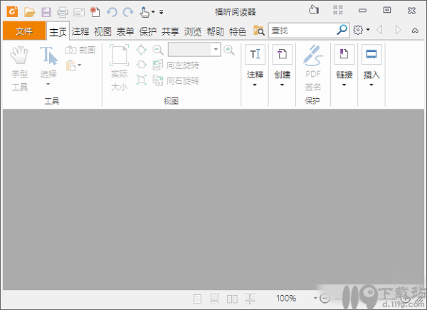Click the PDF签名 sign button
The image size is (427, 310).
pos(313,68)
